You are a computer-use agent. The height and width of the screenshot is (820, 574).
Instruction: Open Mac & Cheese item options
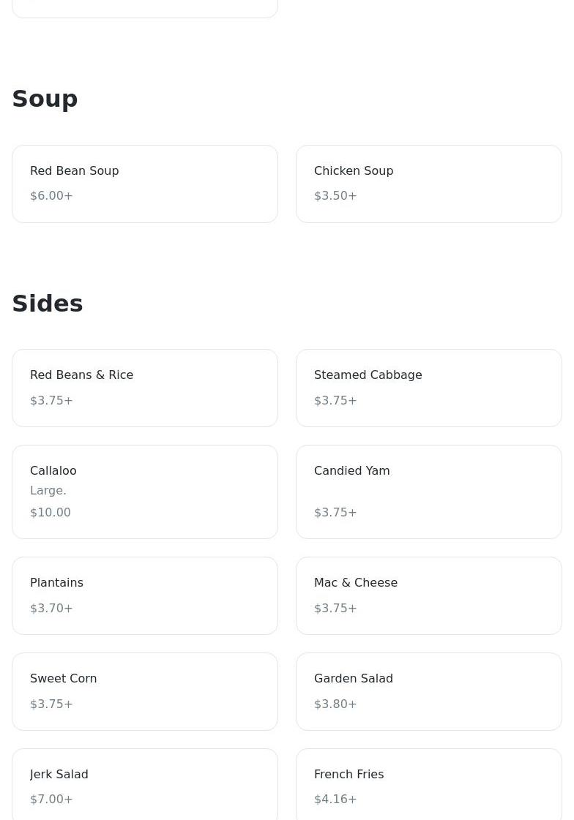coord(428,595)
